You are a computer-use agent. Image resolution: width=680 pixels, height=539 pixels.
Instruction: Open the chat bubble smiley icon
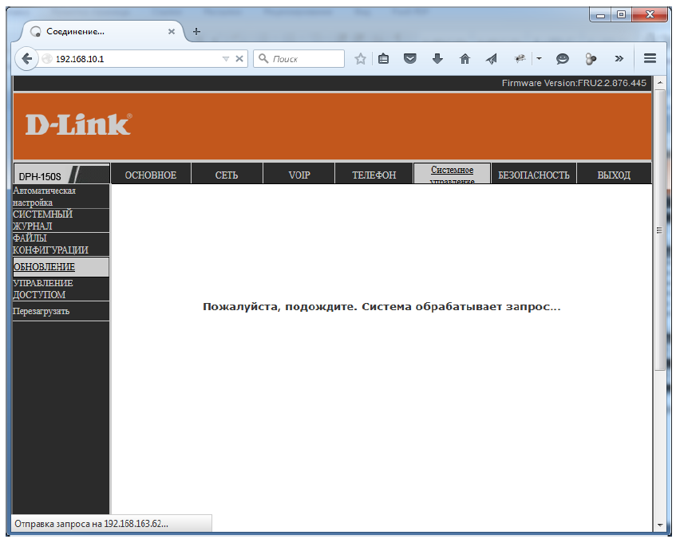click(x=563, y=59)
